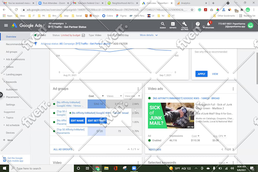
Task: Click EDIT SETTINGS button in popup
Action: click(97, 121)
